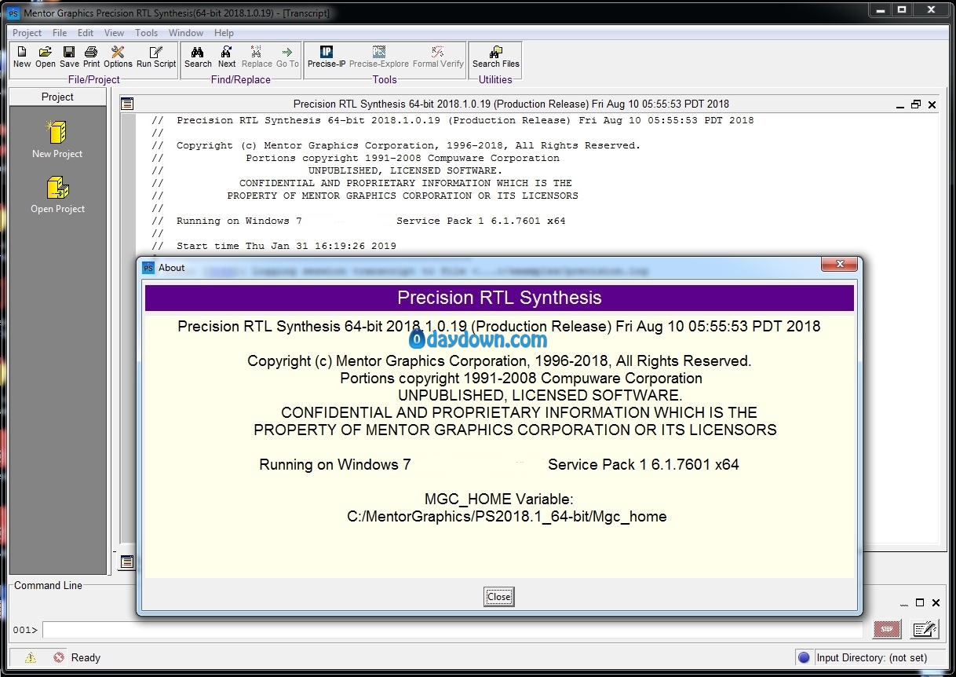Click the Print toolbar icon

(x=91, y=52)
